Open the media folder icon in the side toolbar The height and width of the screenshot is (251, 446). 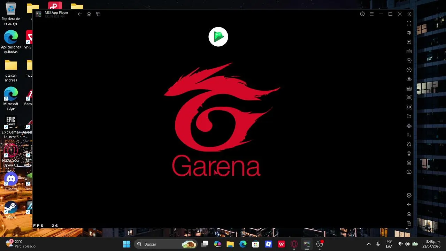pyautogui.click(x=409, y=116)
